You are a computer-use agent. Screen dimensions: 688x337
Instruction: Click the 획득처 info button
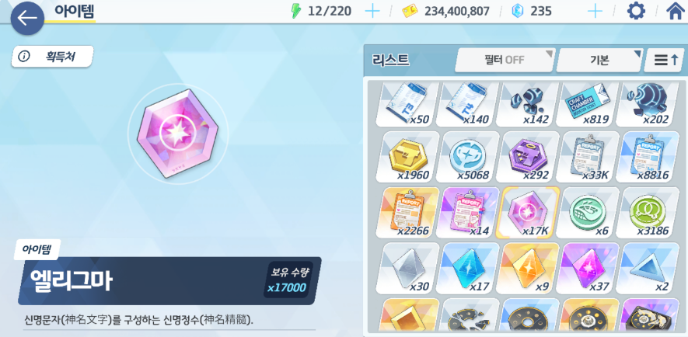(52, 57)
